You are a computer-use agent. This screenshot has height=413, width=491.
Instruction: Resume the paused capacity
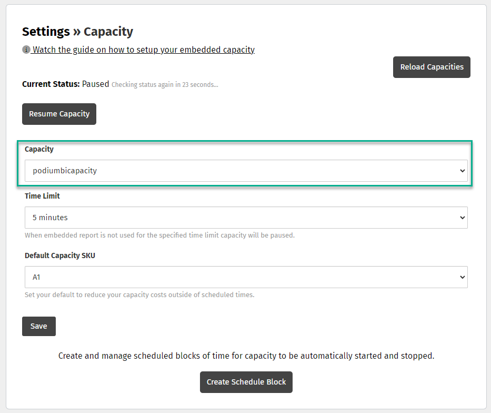(x=59, y=114)
